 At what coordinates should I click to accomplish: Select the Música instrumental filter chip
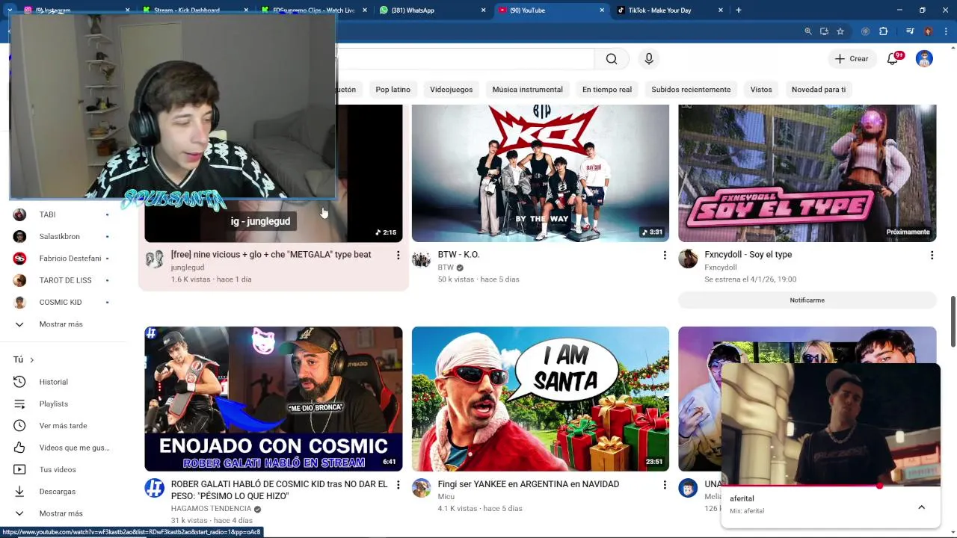527,90
